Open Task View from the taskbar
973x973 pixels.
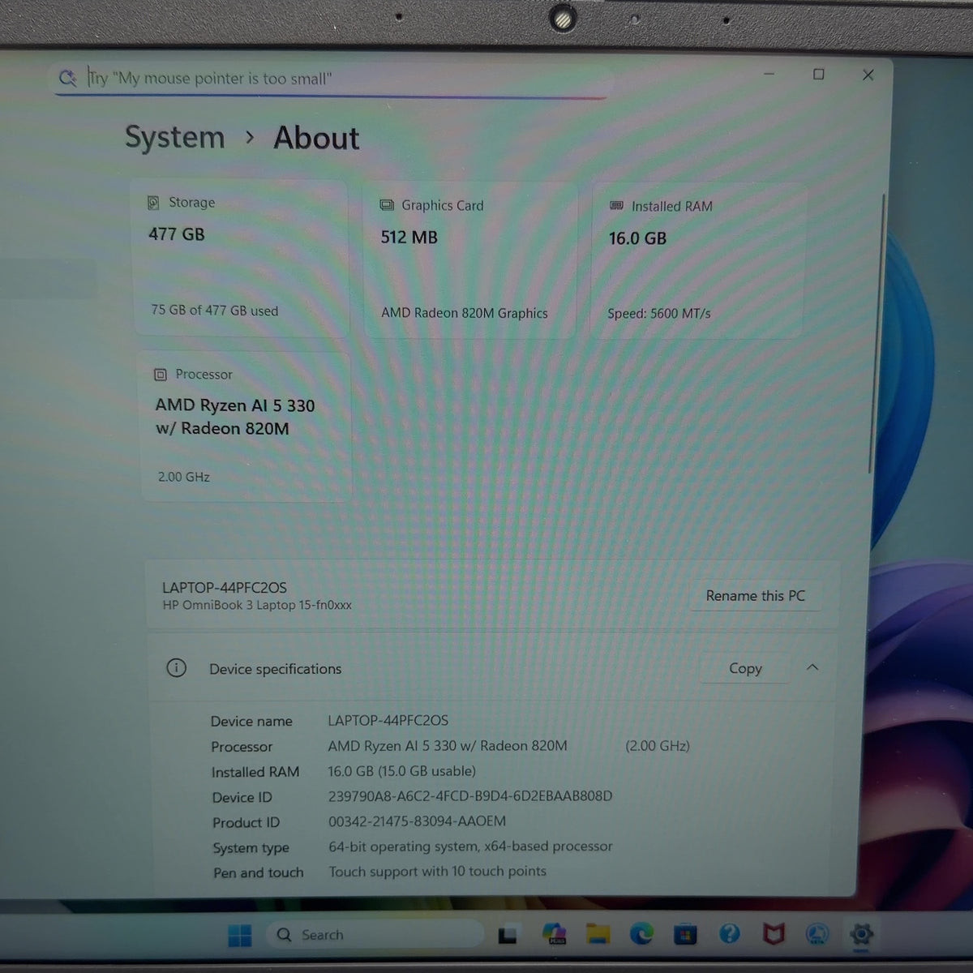tap(508, 936)
